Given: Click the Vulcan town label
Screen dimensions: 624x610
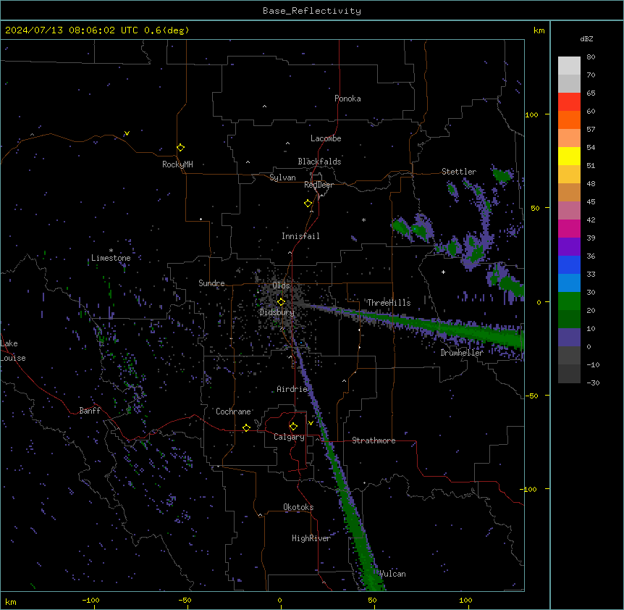Looking at the screenshot, I should click(392, 574).
